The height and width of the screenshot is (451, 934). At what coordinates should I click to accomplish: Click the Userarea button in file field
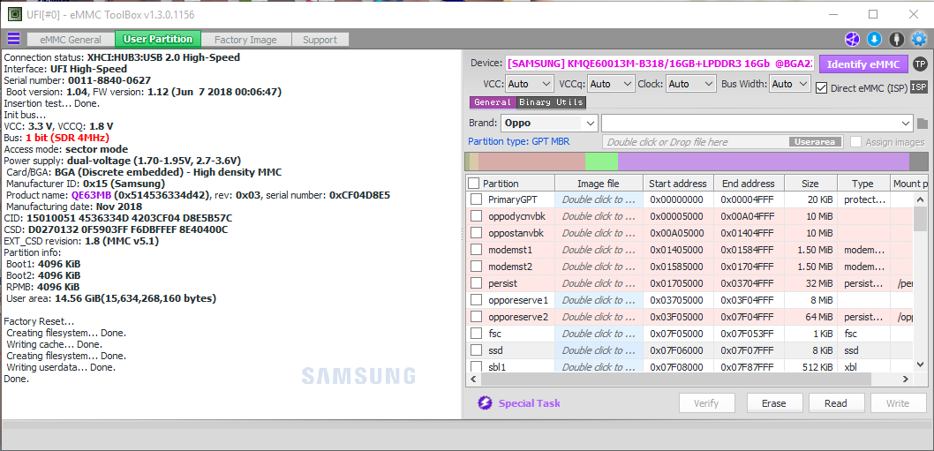[816, 142]
